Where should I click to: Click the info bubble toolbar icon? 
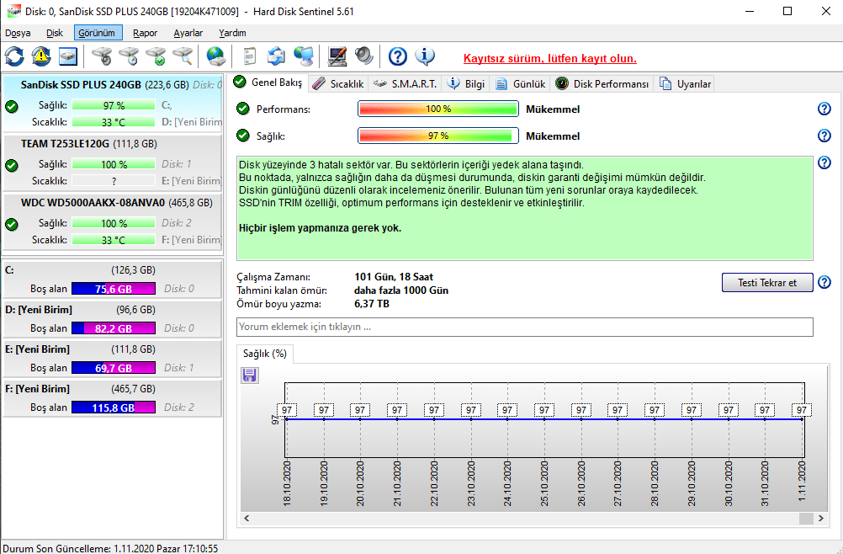[x=425, y=56]
